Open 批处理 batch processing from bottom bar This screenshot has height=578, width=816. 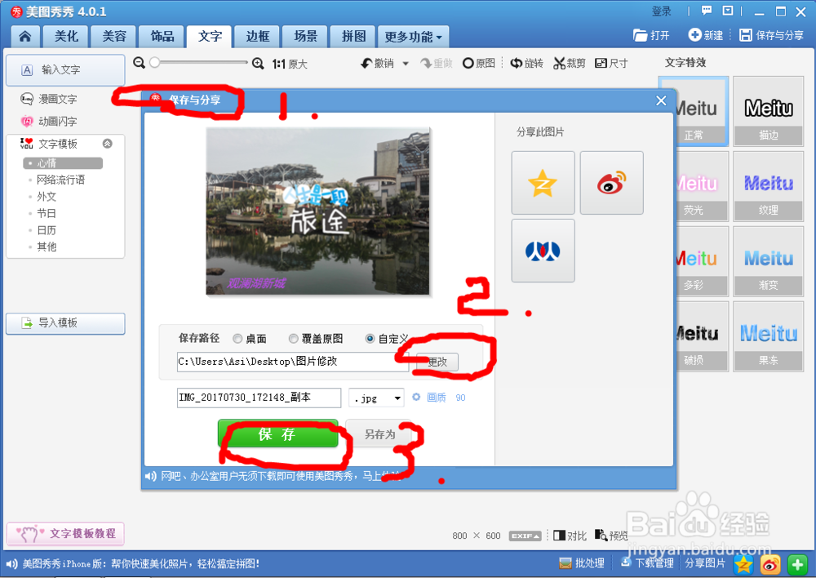pos(581,562)
